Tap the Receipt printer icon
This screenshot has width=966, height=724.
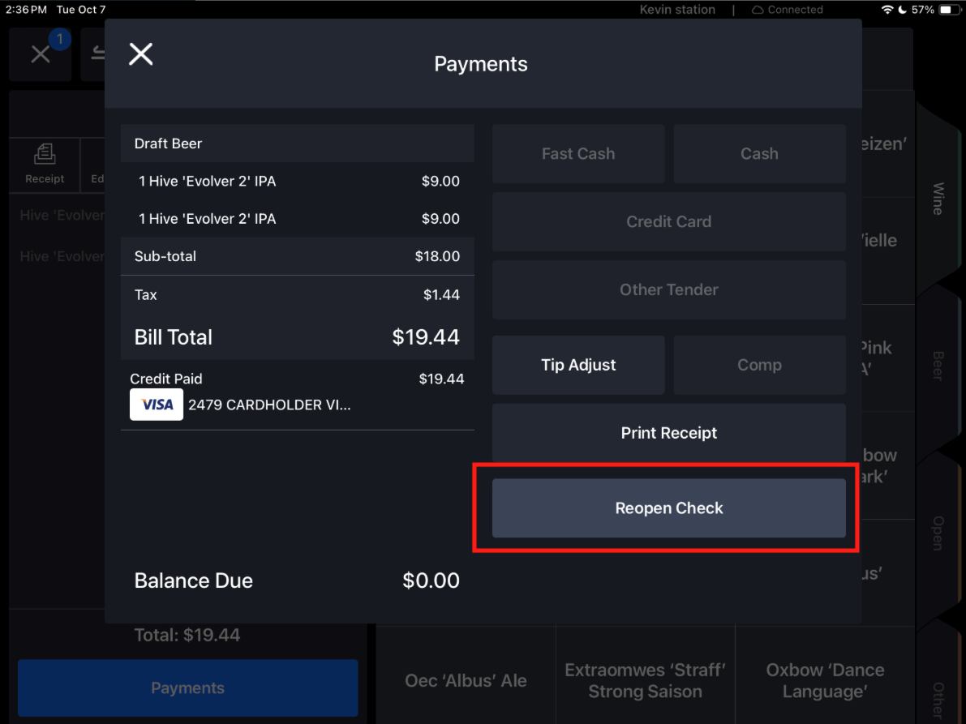[x=45, y=155]
